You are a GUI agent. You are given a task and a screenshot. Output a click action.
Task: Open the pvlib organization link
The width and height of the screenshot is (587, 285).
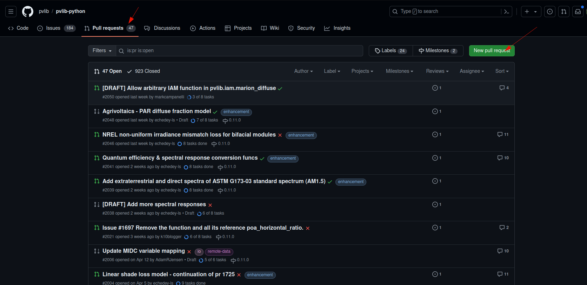[x=44, y=11]
